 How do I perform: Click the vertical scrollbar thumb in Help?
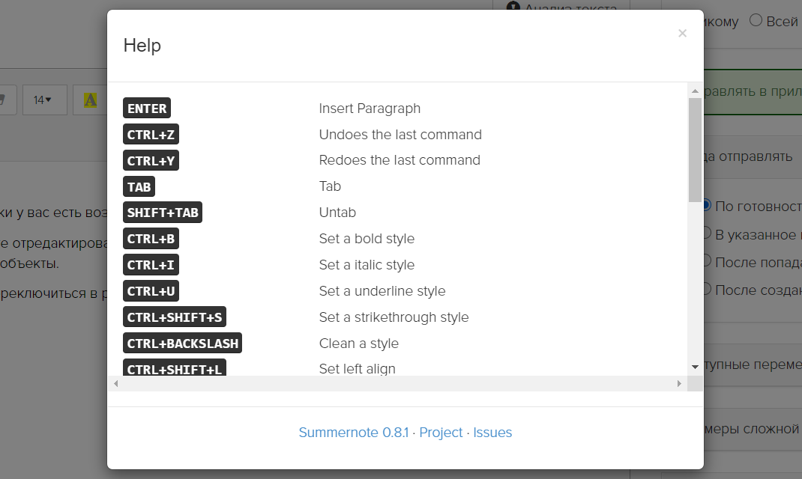coord(695,150)
